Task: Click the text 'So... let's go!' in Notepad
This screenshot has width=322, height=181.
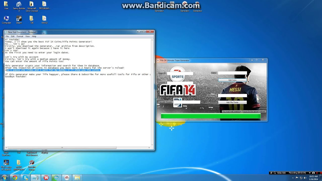Action: pos(15,44)
